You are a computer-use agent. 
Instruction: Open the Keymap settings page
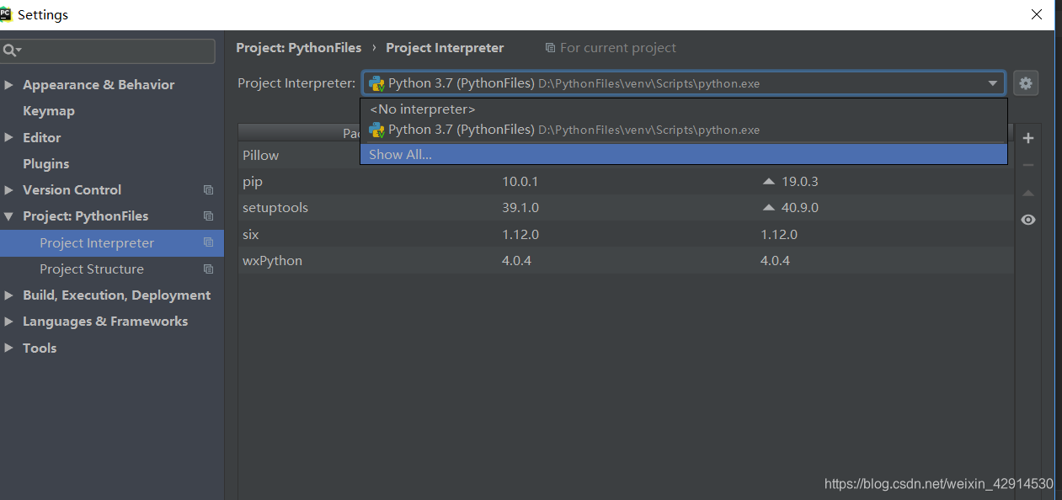tap(49, 111)
